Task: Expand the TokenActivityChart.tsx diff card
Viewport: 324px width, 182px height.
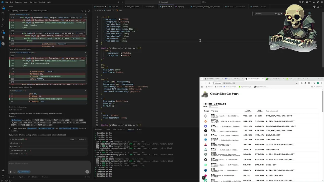Action: [x=85, y=53]
